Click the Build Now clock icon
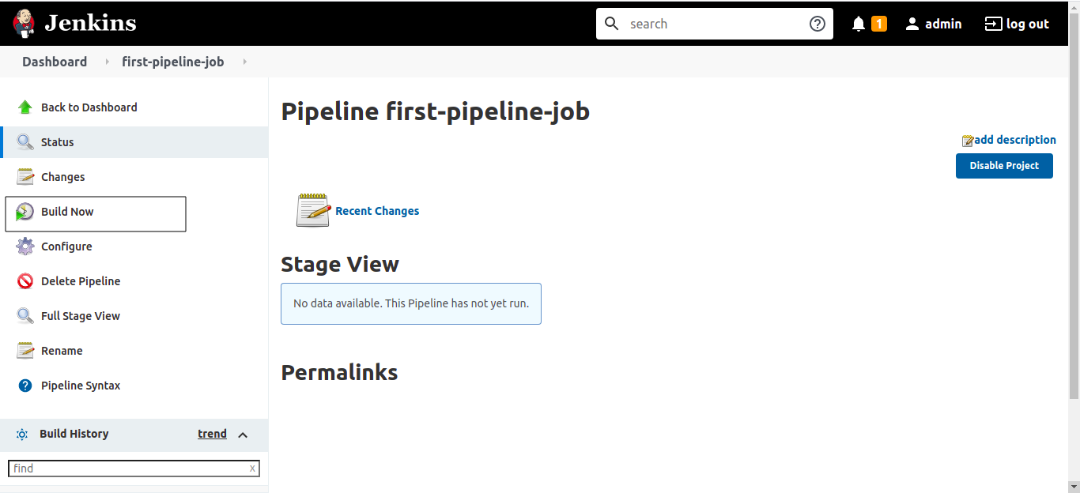The image size is (1080, 493). pyautogui.click(x=25, y=212)
